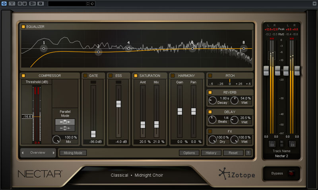Click the A/B compare icon in host toolbar
The height and width of the screenshot is (190, 318).
coord(33,4)
